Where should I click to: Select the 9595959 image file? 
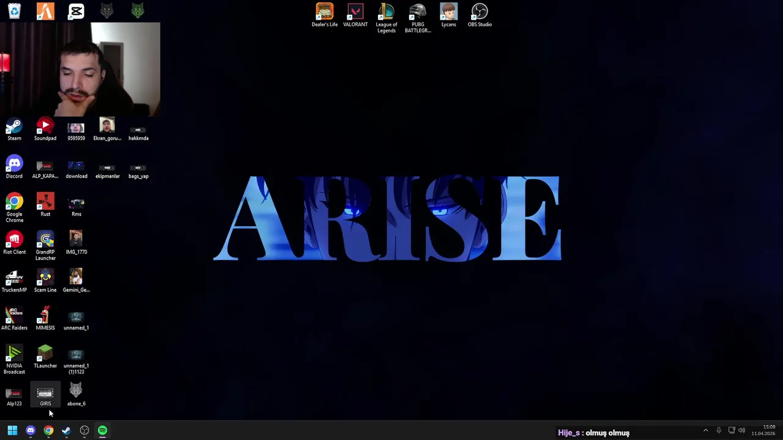[76, 130]
